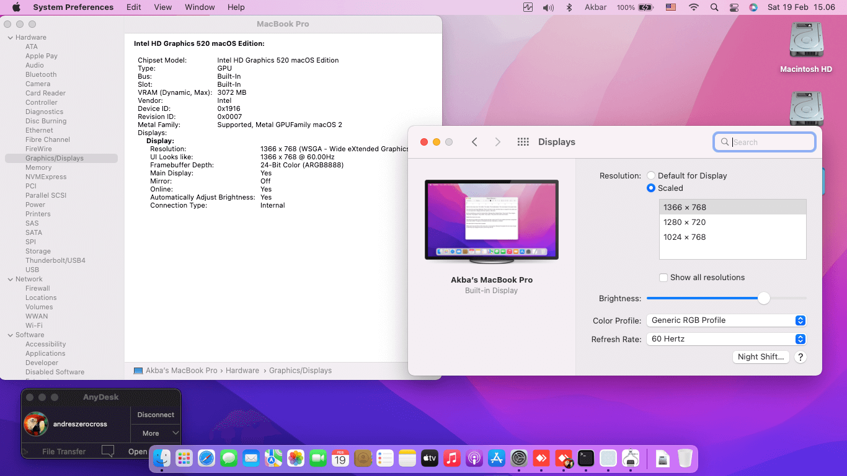Launch the App Store from the Dock

click(x=497, y=458)
